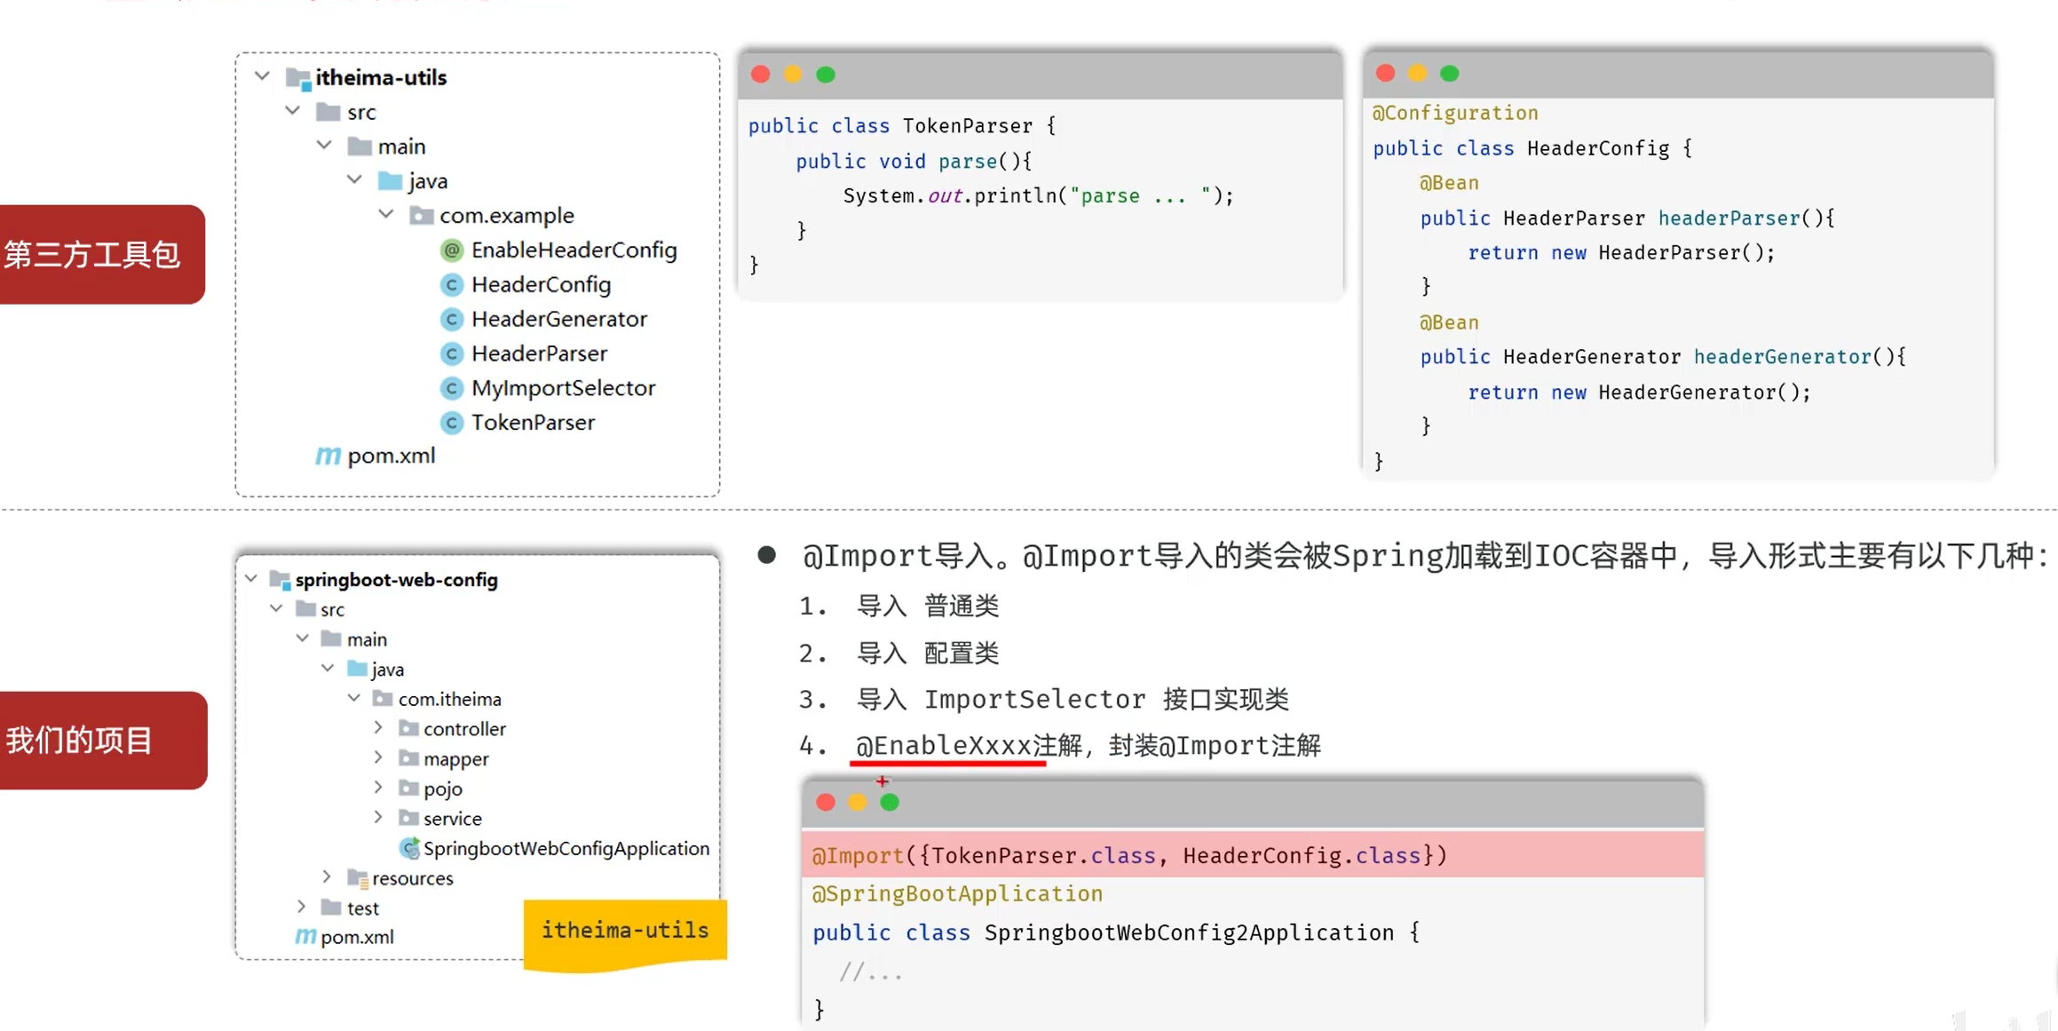Select HeaderConfig in the file tree
Viewport: 2058px width, 1031px height.
click(x=541, y=285)
